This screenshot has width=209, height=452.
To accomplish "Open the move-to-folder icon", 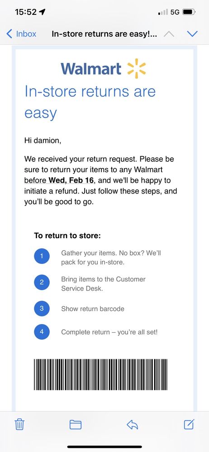I will pos(76,424).
